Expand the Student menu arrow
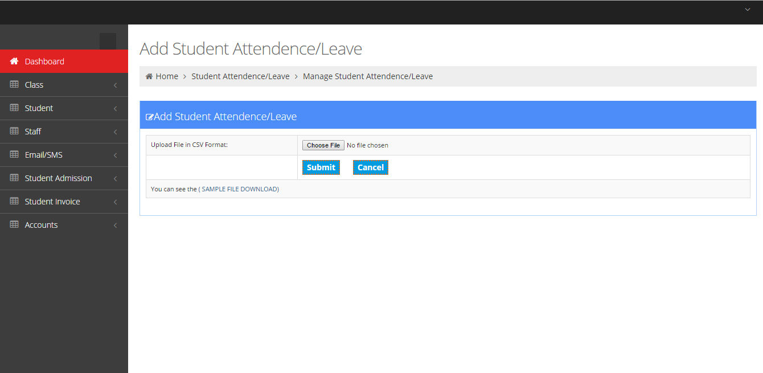 click(x=116, y=108)
